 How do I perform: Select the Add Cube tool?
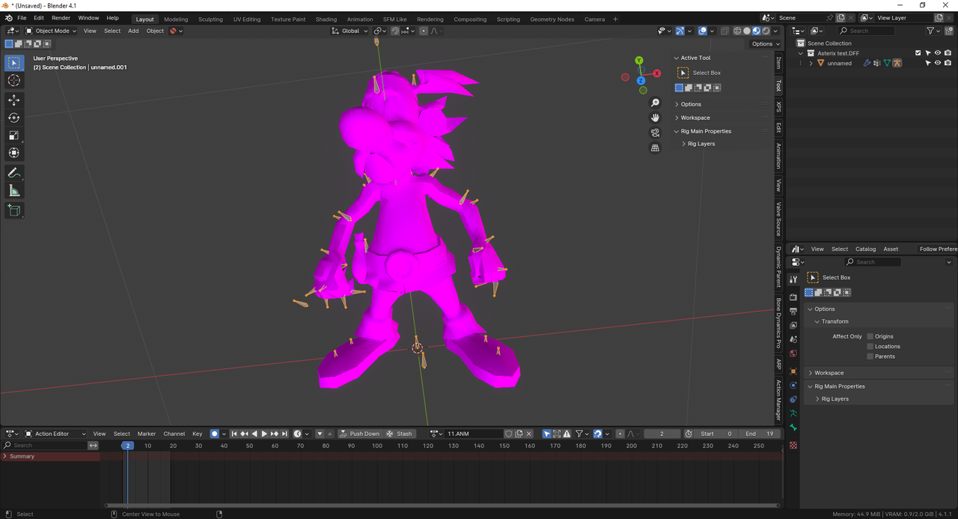(x=13, y=210)
